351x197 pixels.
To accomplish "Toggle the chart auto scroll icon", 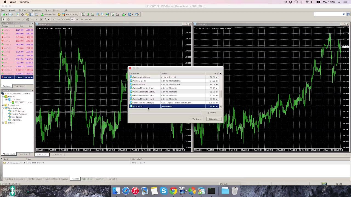I will [113, 14].
